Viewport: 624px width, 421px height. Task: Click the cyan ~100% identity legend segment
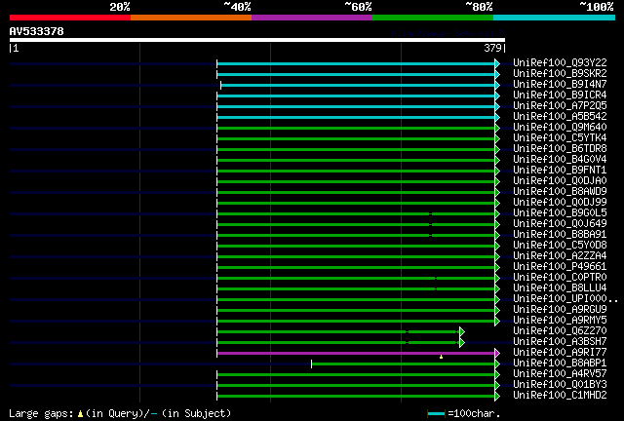coord(554,18)
